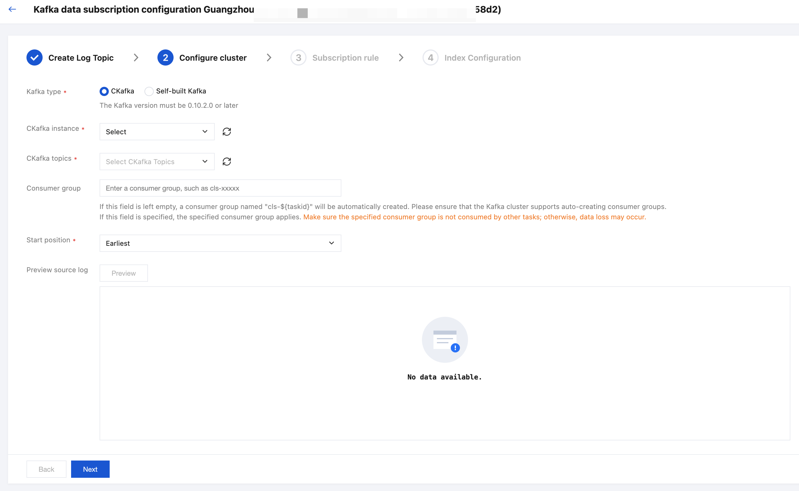
Task: Click the step 2 number circle
Action: pos(165,57)
